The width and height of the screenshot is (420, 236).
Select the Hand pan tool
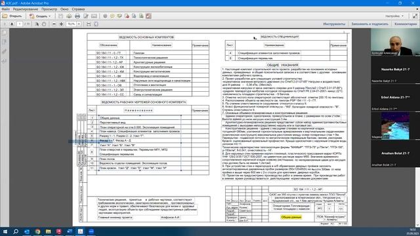44,24
